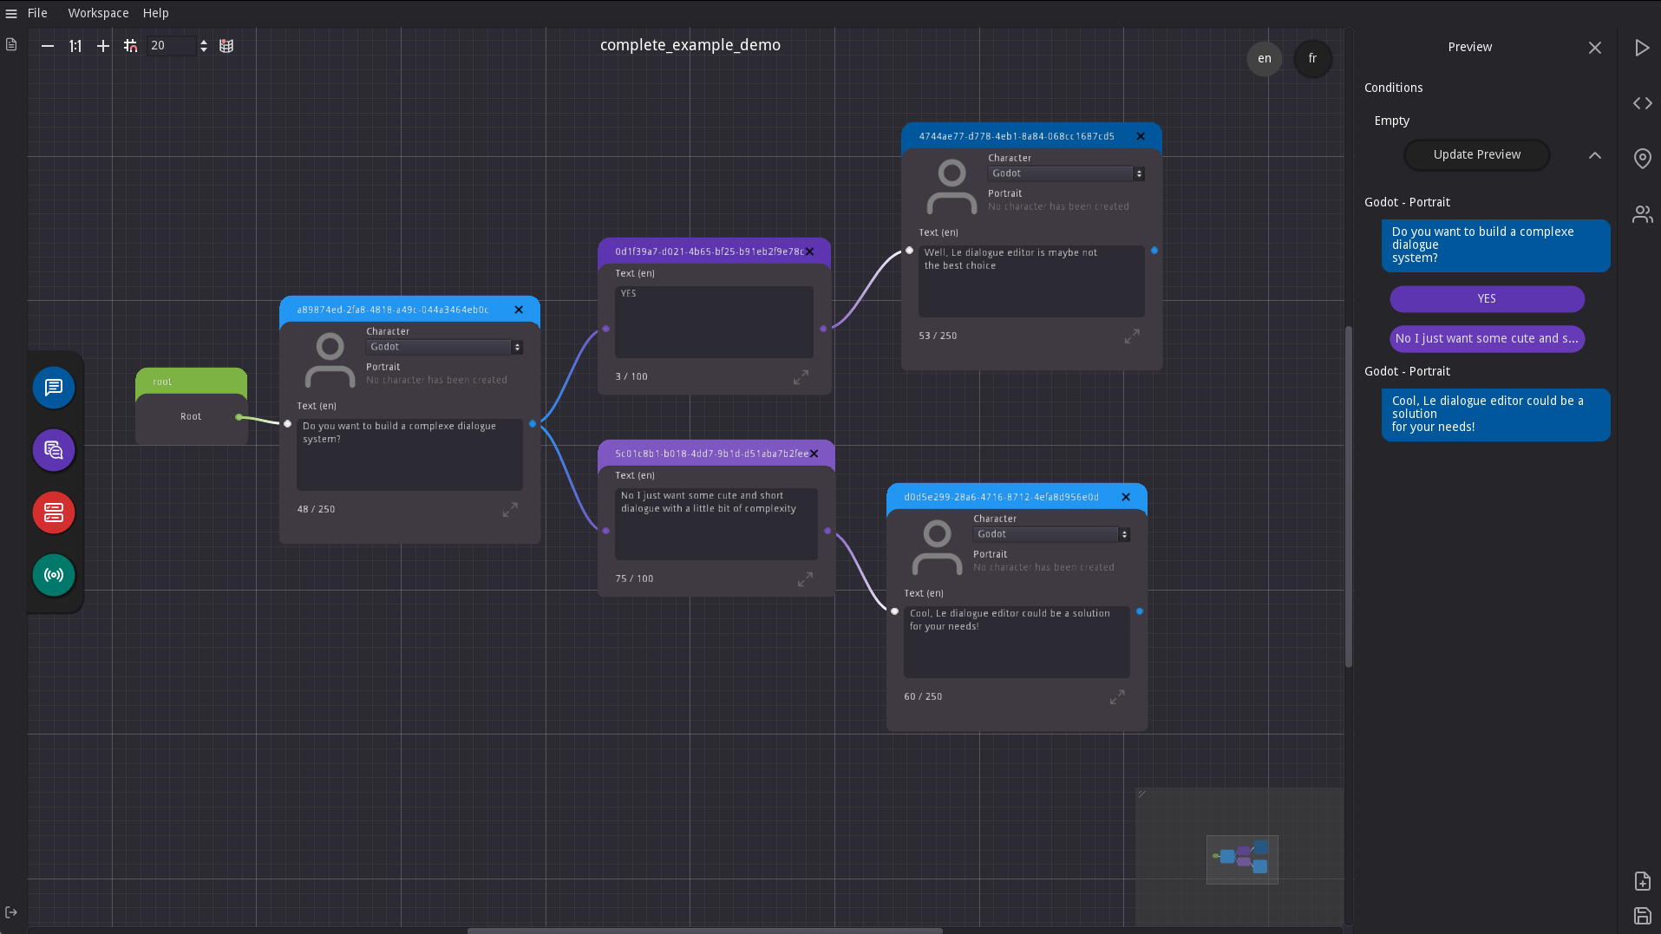Image resolution: width=1661 pixels, height=934 pixels.
Task: Choose 'No I just want some cute' option
Action: click(1487, 339)
